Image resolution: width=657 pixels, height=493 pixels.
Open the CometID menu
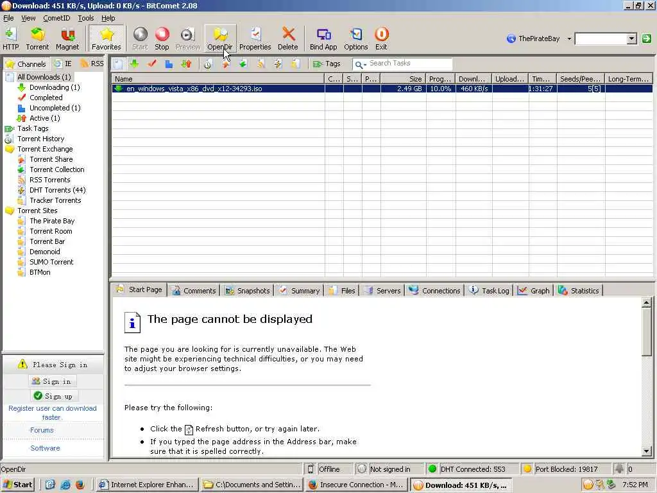[56, 18]
